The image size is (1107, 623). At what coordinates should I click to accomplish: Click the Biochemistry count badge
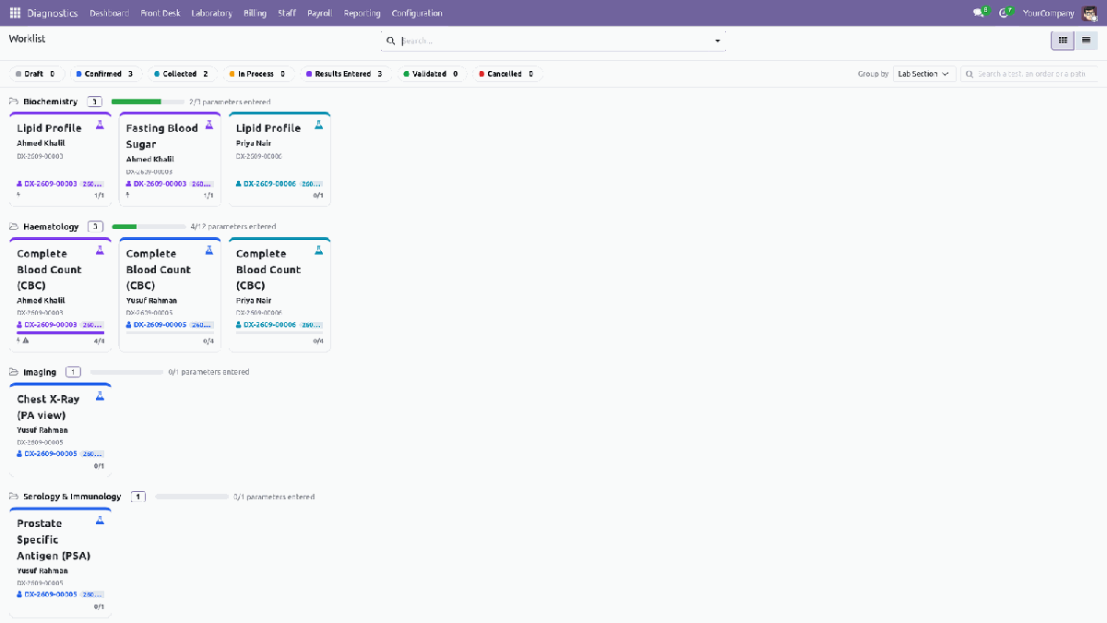tap(94, 102)
